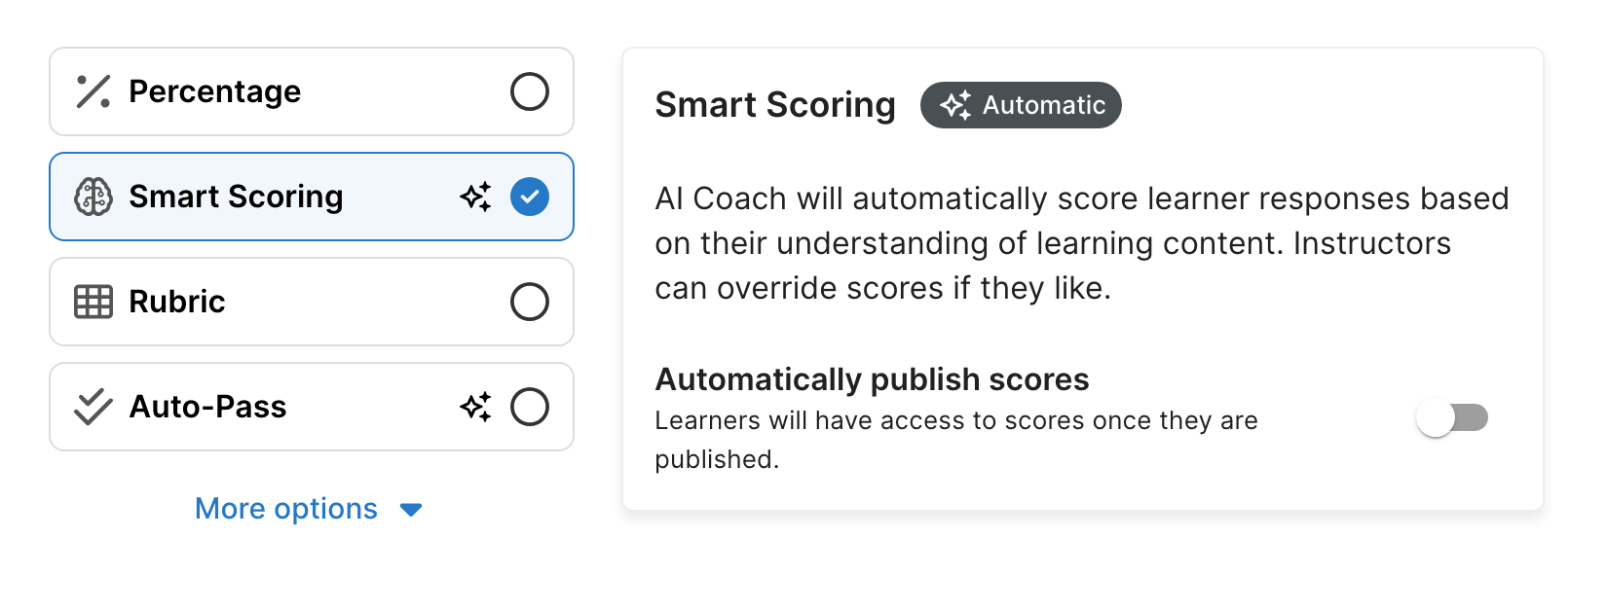Select the Auto-Pass radio button
The width and height of the screenshot is (1607, 611).
(530, 407)
